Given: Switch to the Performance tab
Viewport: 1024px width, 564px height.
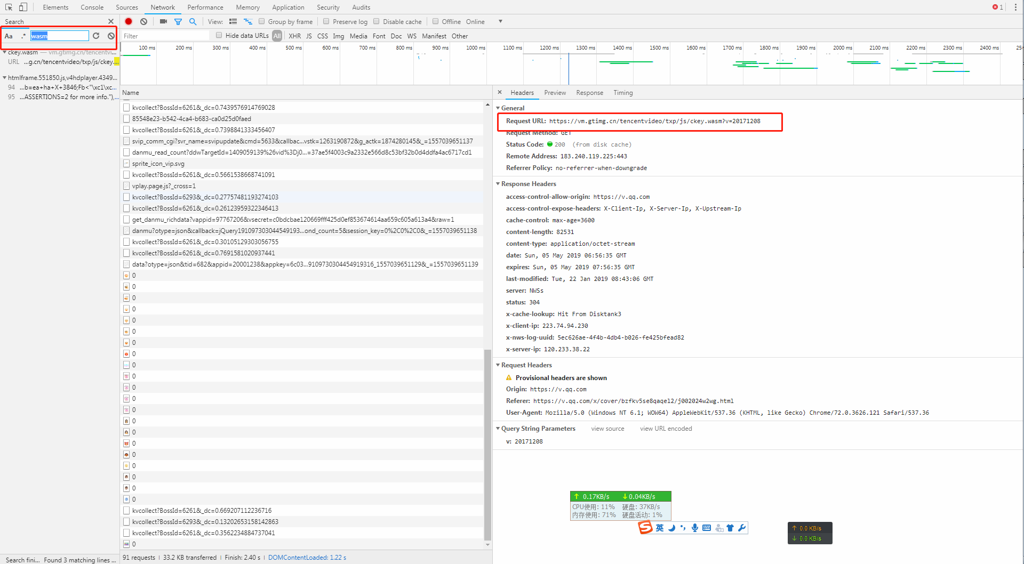Looking at the screenshot, I should pyautogui.click(x=205, y=7).
